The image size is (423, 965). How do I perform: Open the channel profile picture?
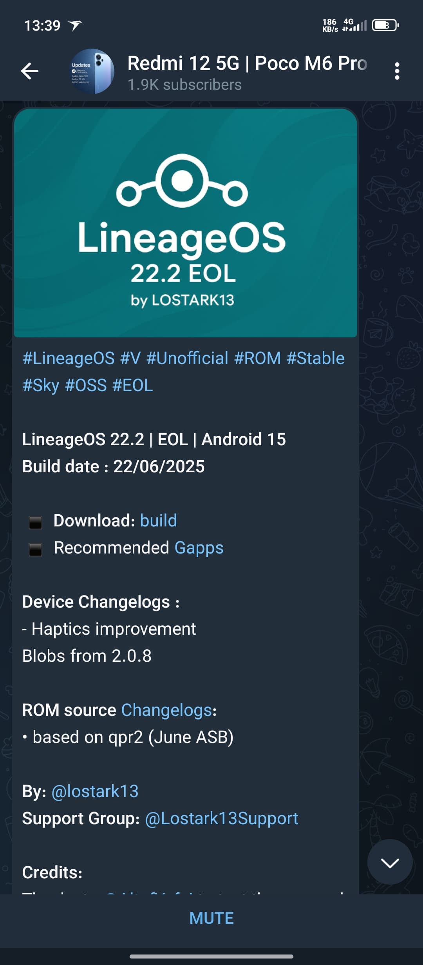[x=92, y=71]
